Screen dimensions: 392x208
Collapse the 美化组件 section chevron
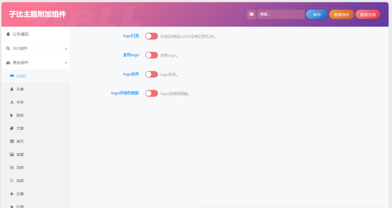point(66,63)
